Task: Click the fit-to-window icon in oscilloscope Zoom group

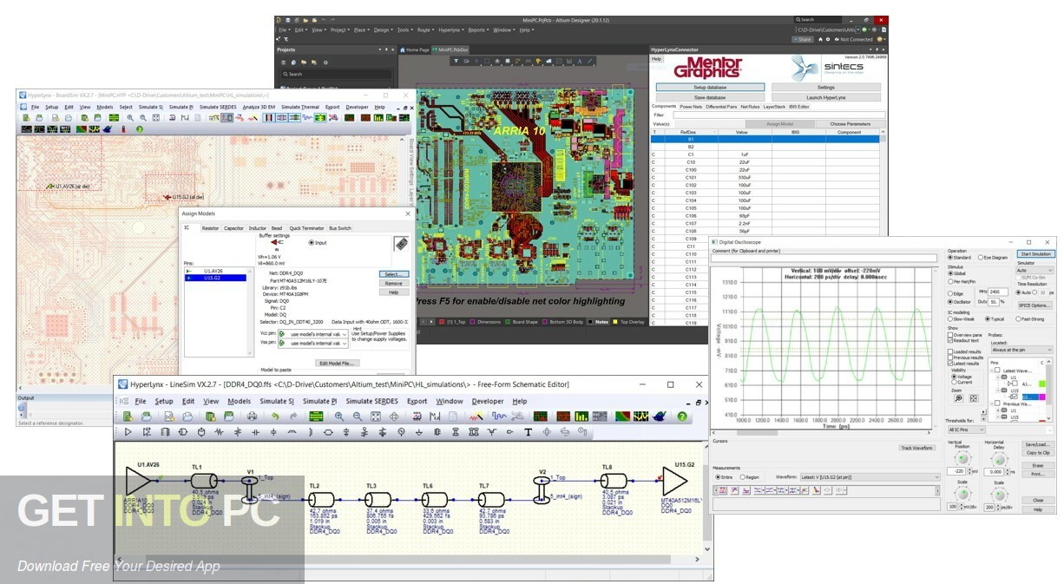Action: click(974, 398)
